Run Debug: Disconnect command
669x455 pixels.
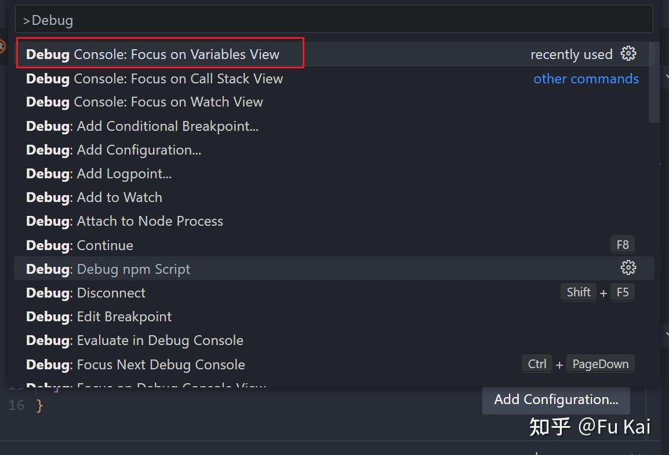pyautogui.click(x=86, y=293)
